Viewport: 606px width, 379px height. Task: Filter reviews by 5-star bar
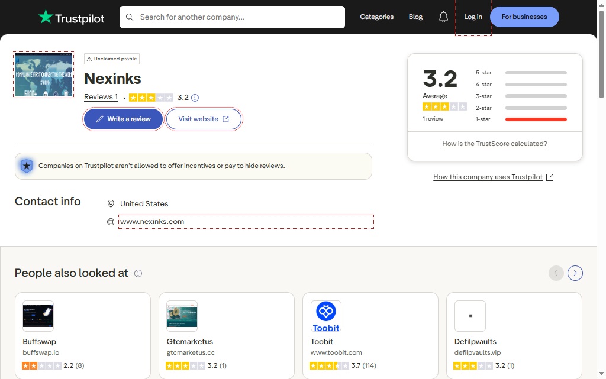(x=536, y=73)
